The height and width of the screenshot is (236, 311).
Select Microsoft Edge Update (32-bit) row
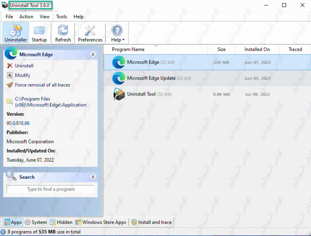(x=207, y=78)
